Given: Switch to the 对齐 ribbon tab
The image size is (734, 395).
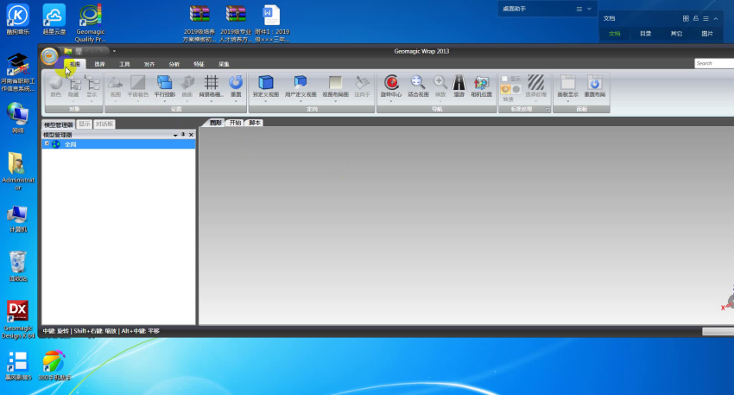Looking at the screenshot, I should [x=149, y=64].
